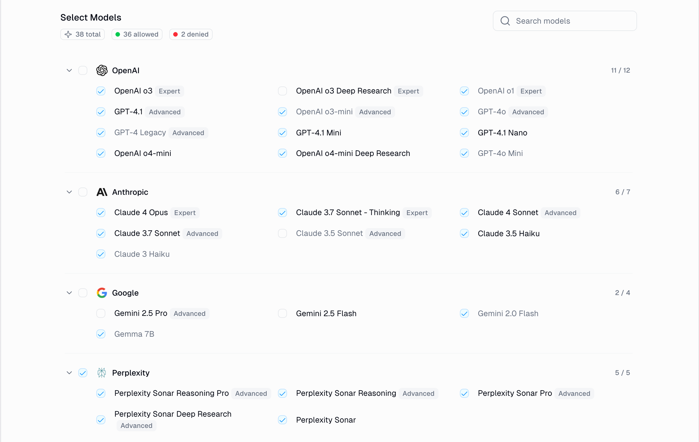
Task: Select all Anthropic models checkbox
Action: 83,192
